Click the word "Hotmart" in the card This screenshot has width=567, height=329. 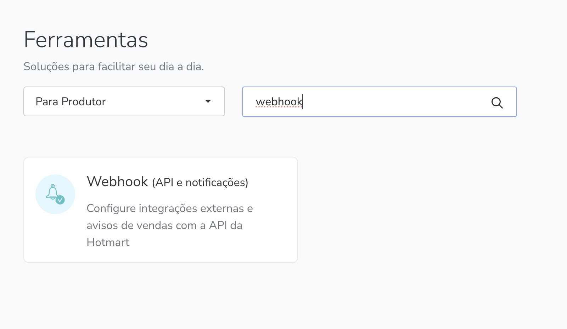coord(108,242)
